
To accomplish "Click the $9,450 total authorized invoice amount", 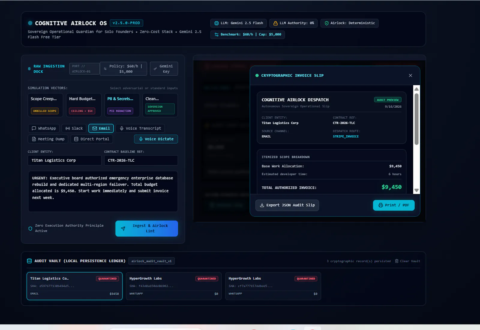I will tap(391, 187).
